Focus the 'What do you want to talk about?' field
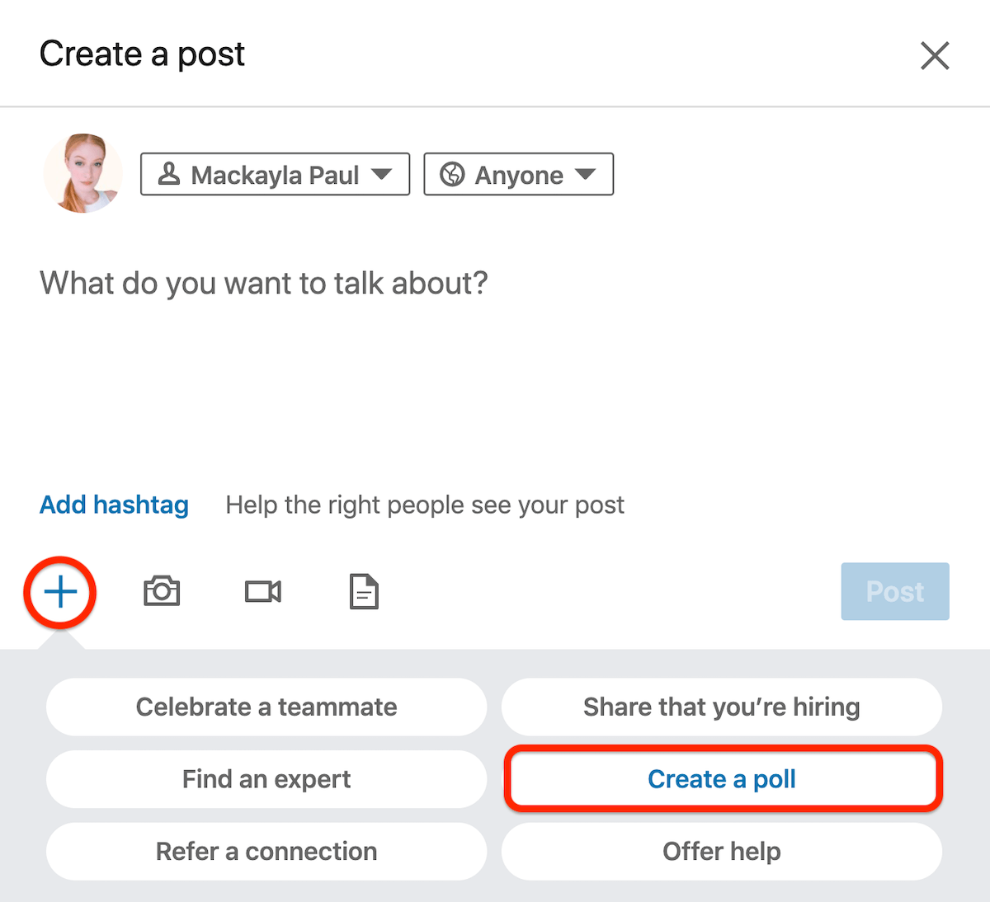 (264, 284)
